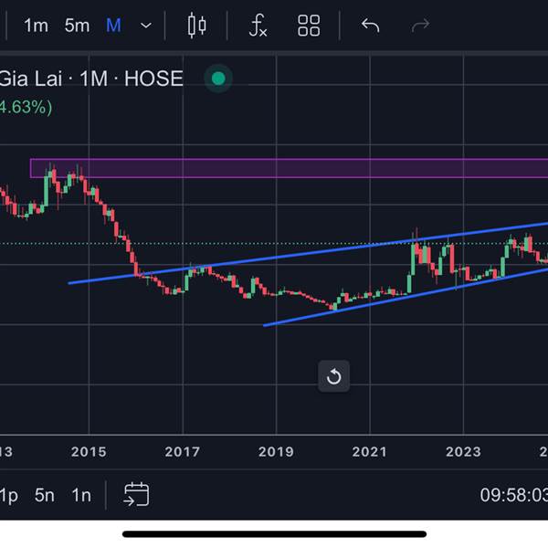Click the 09:58:03 clock display

(513, 495)
